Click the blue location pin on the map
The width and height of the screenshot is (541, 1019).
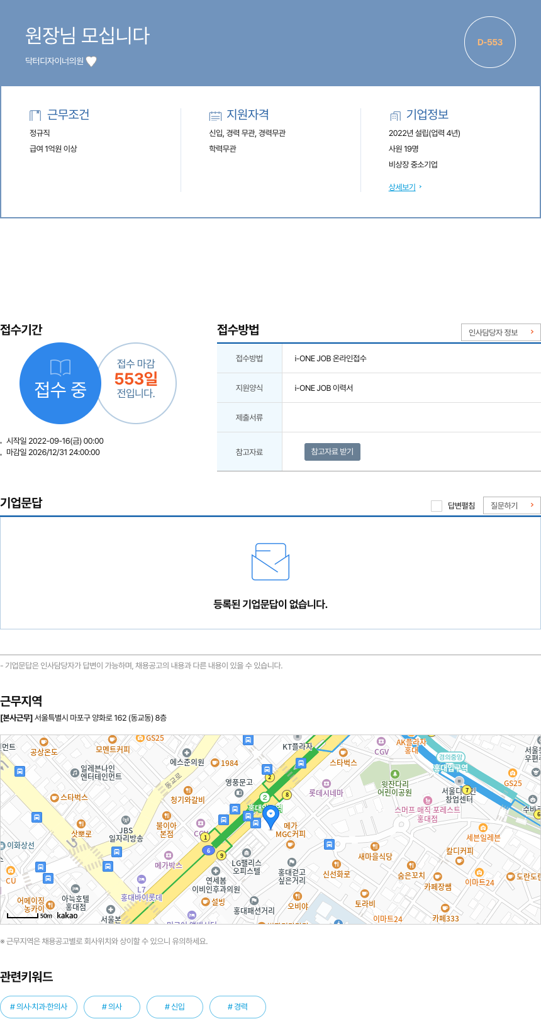click(x=270, y=816)
